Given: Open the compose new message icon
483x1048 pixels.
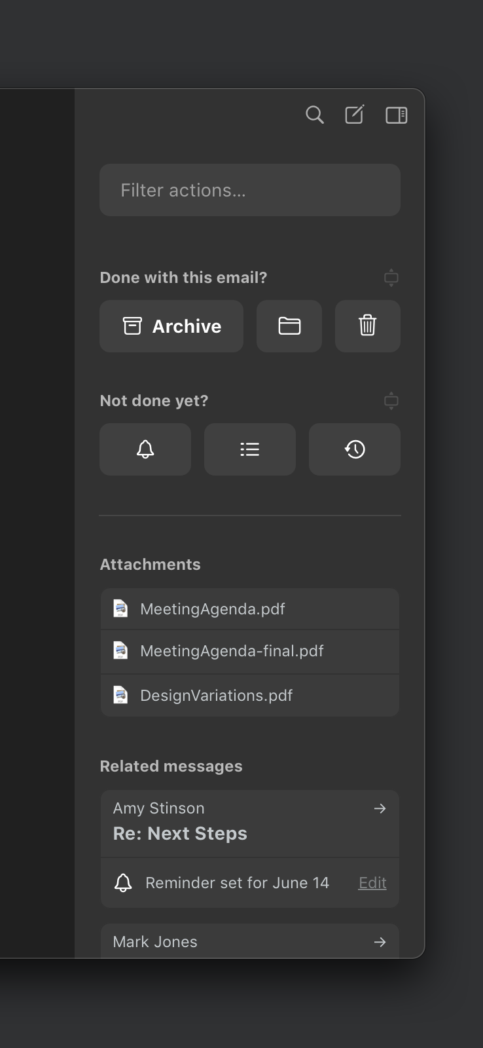Looking at the screenshot, I should (x=355, y=115).
